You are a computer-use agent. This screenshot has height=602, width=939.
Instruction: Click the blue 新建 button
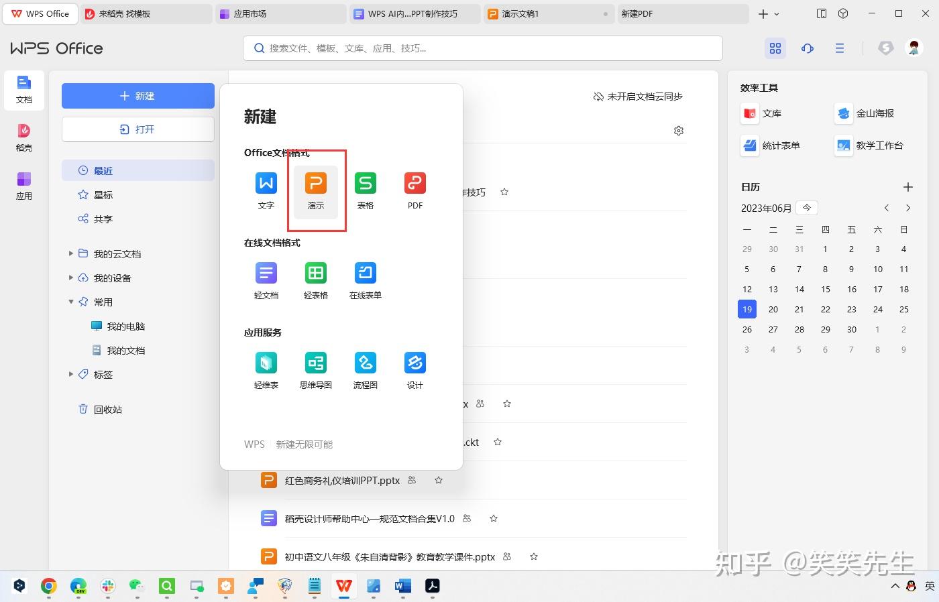137,95
